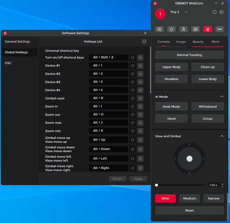This screenshot has width=230, height=223.
Task: Select the Narrow field of view
Action: [214, 198]
